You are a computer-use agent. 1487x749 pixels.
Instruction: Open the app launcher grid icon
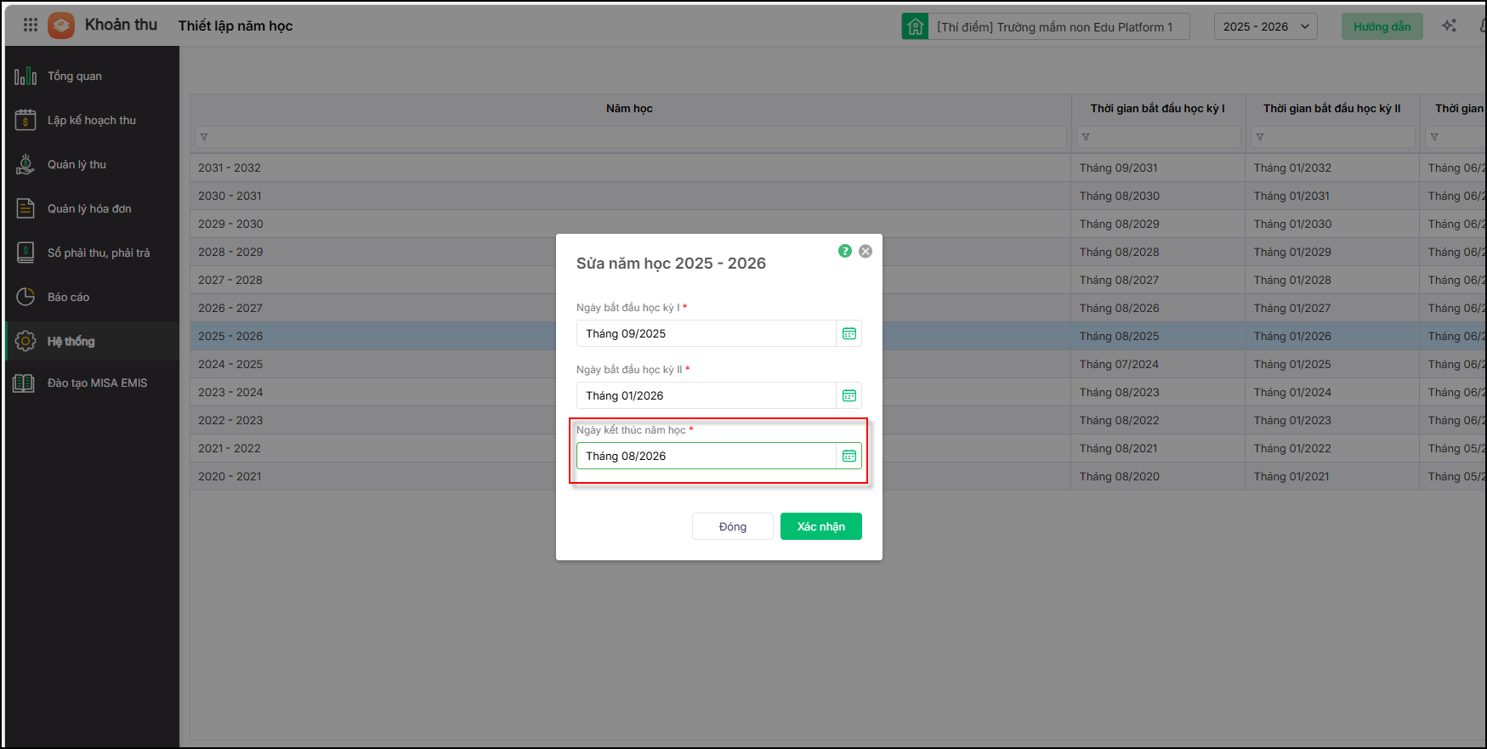(31, 26)
